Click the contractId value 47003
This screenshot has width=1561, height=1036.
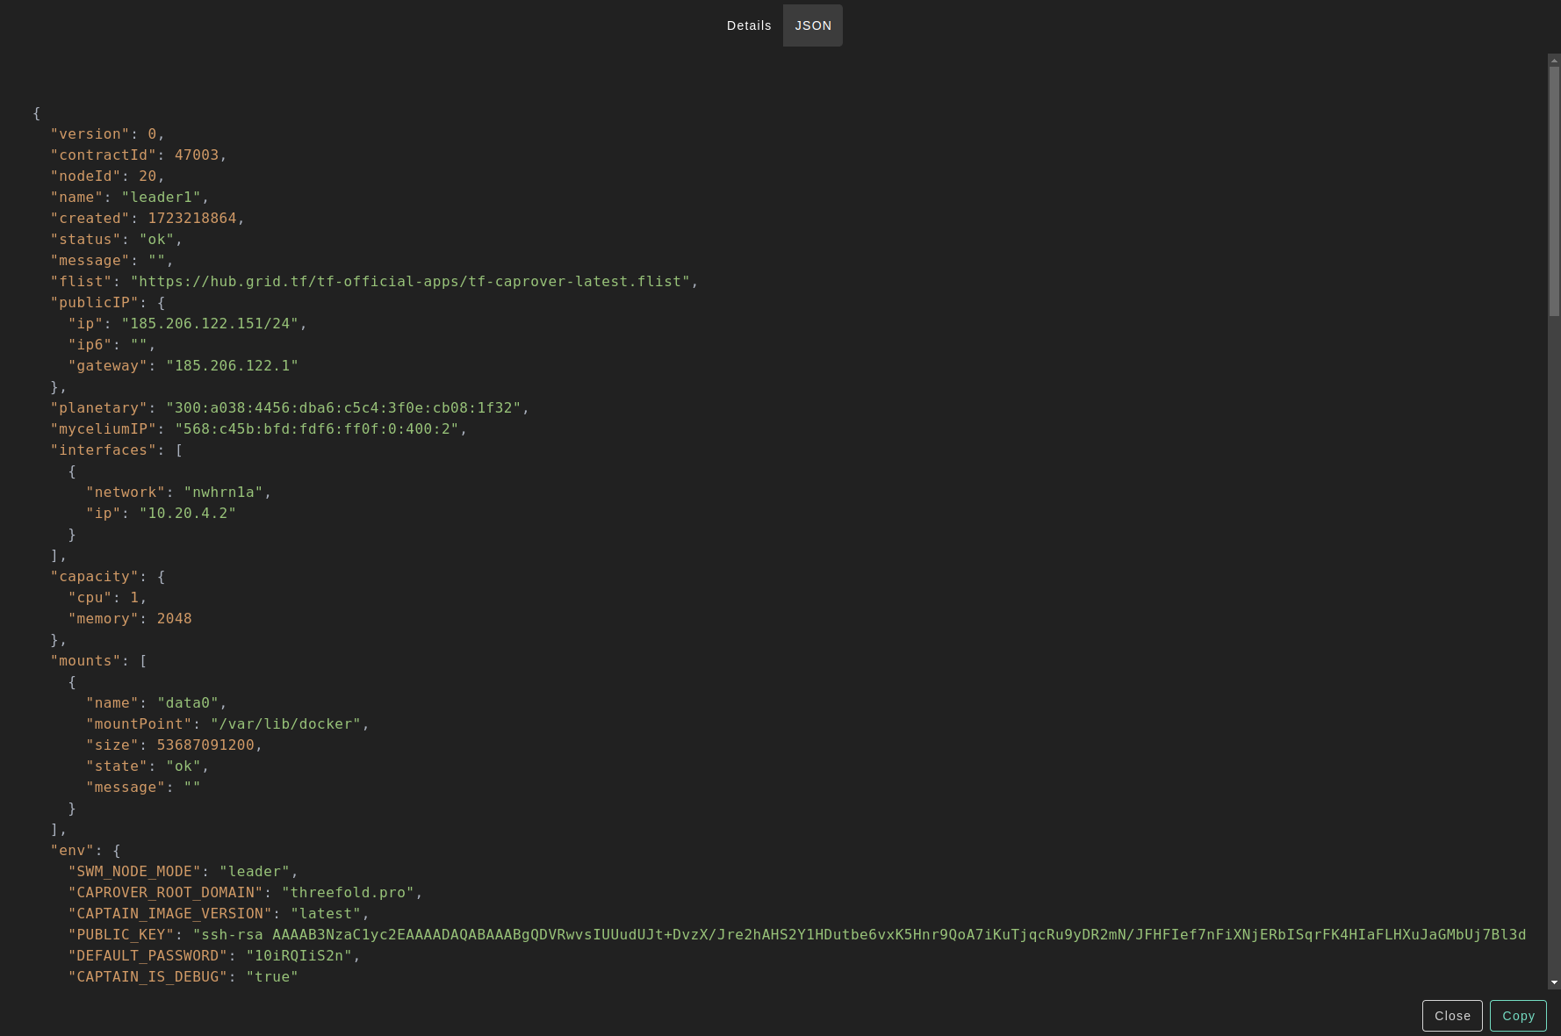196,155
